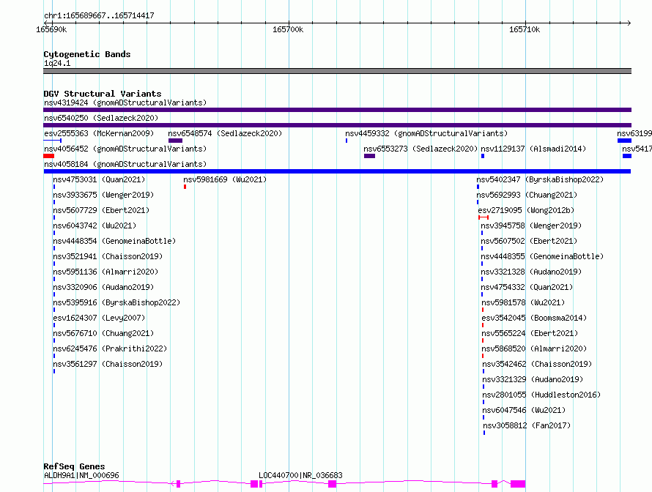The image size is (652, 492).
Task: Select nsv3321328 Audano2019 variant
Action: [531, 272]
